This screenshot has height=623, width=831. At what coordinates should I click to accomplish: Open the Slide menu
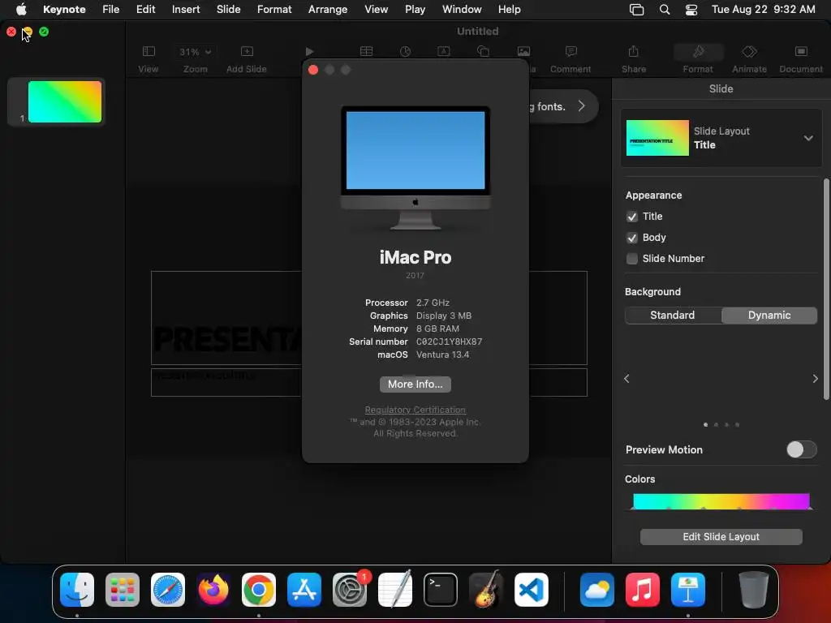[228, 9]
